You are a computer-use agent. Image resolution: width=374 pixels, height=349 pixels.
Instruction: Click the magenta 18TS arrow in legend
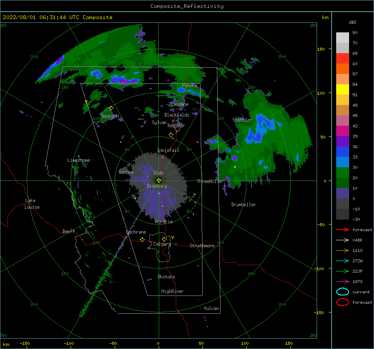tap(342, 282)
